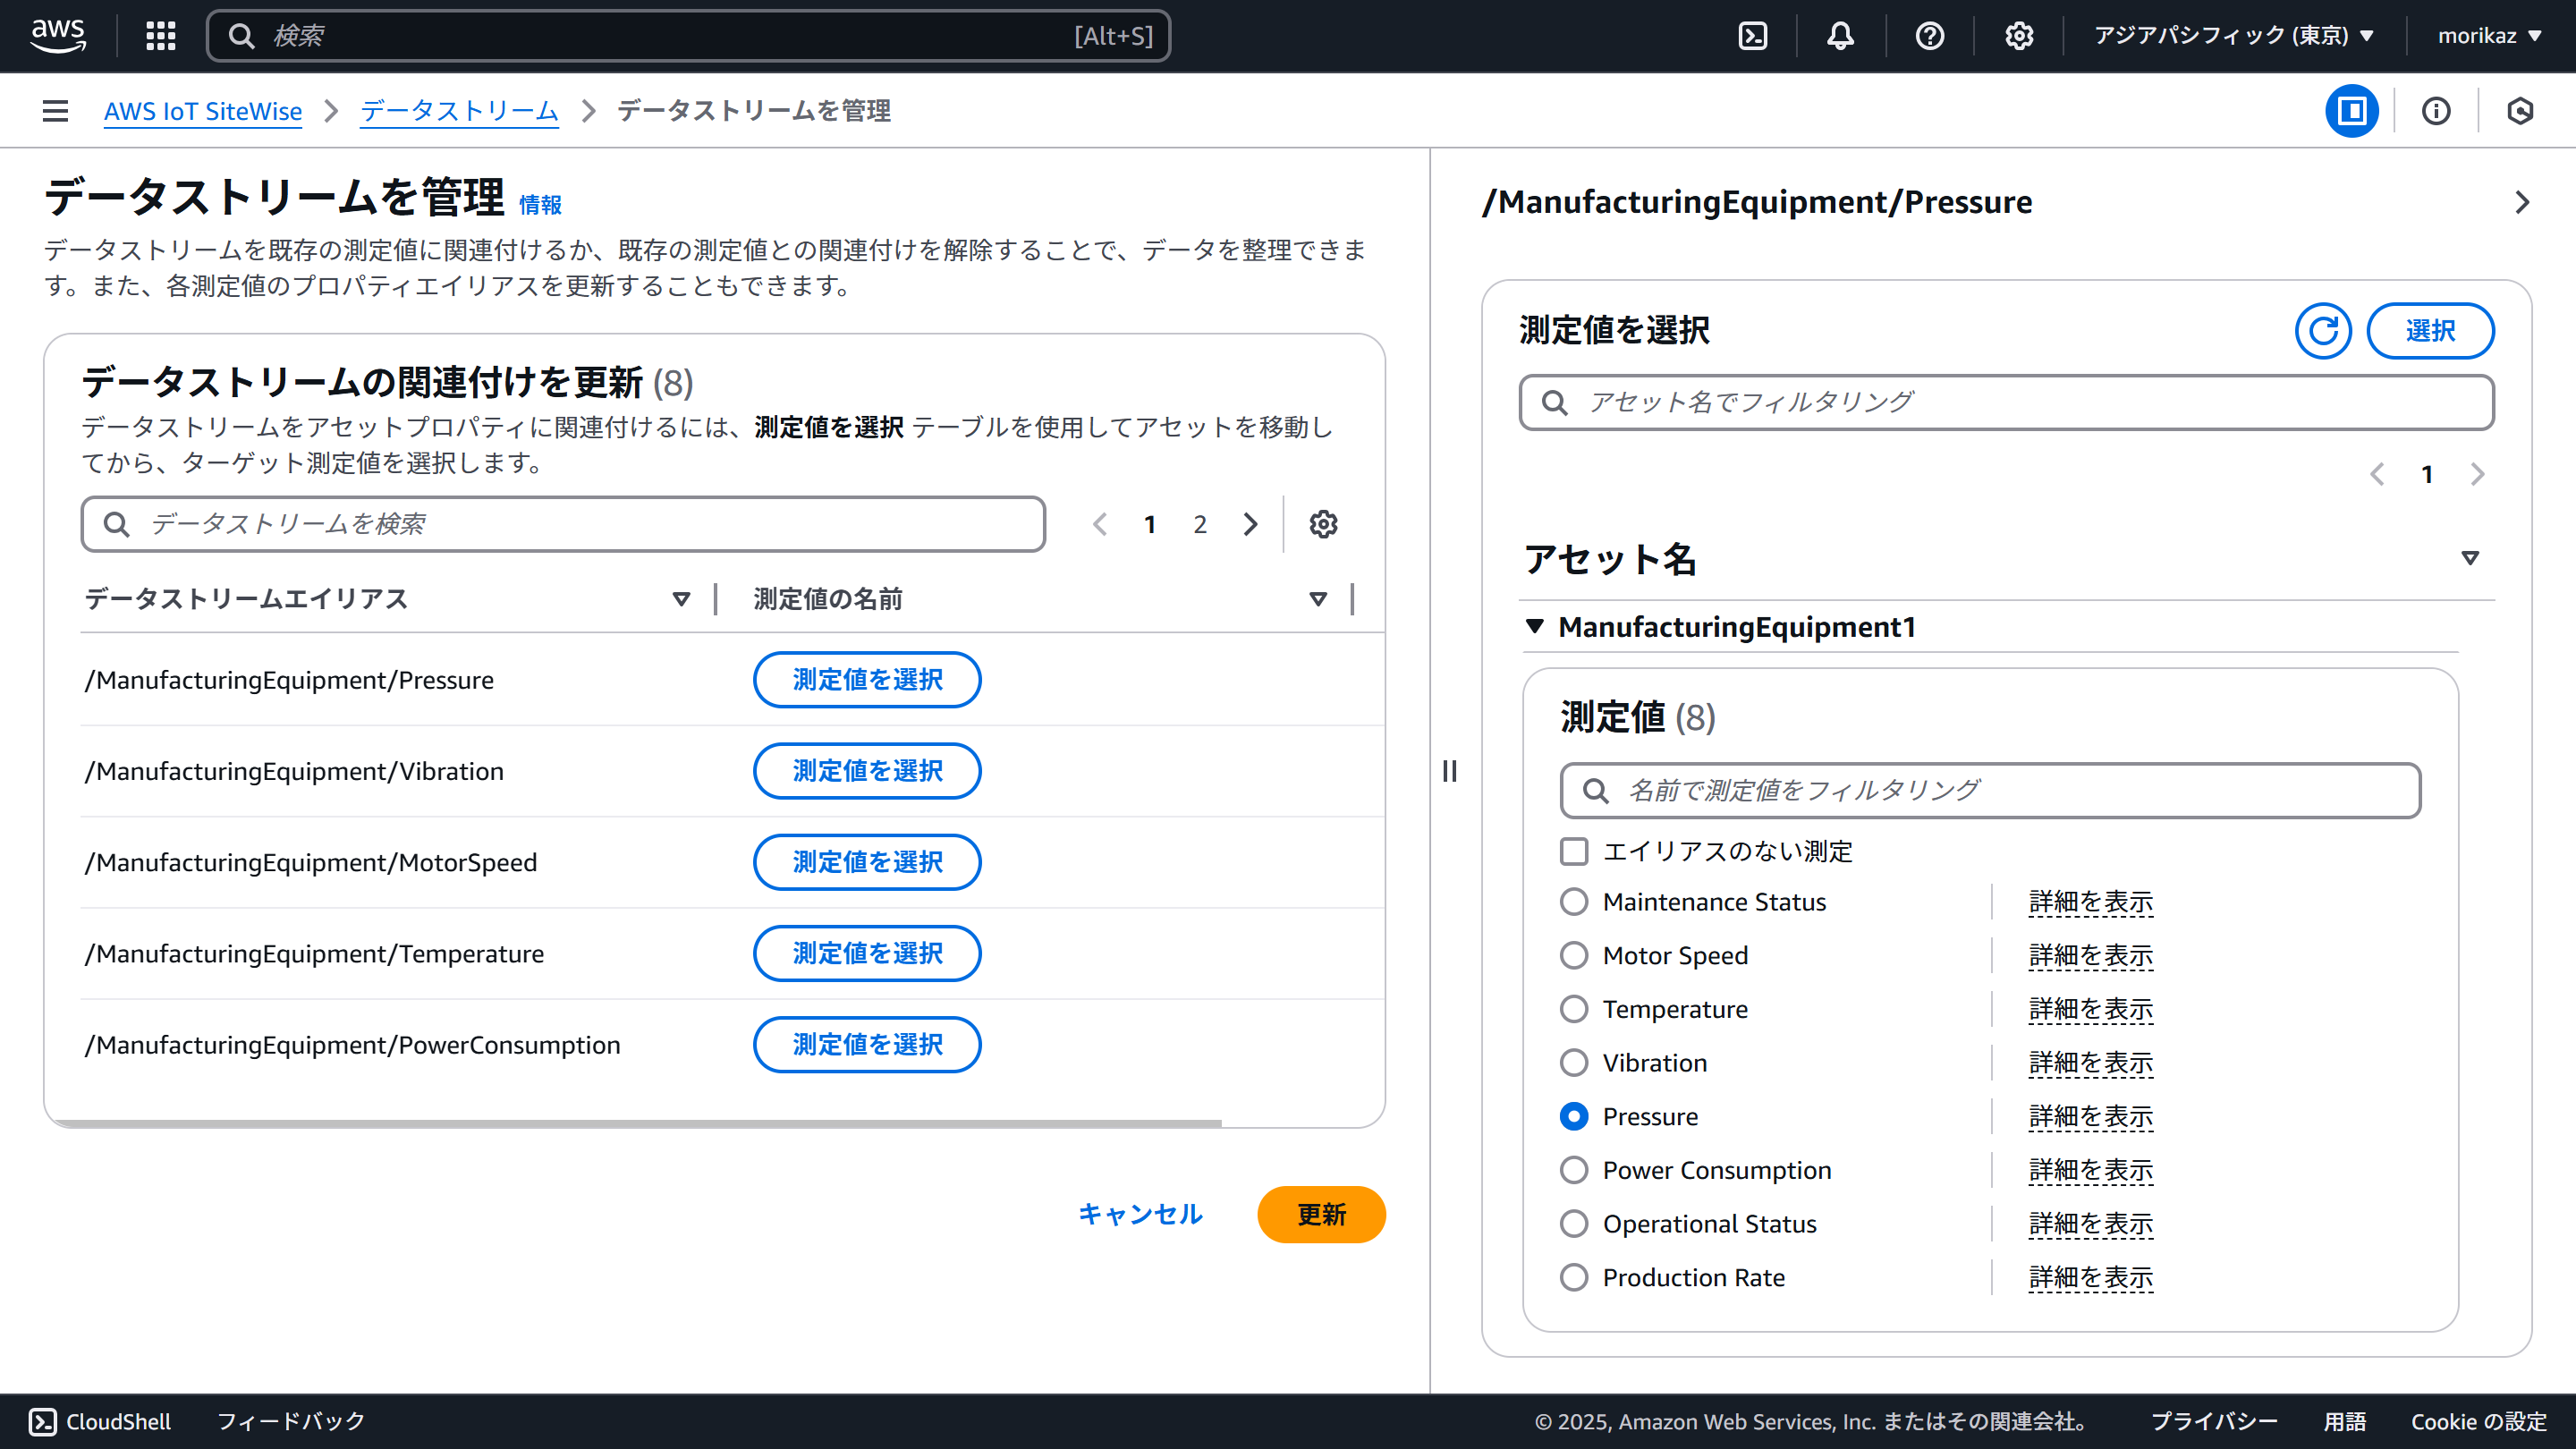Sort by data stream alias column arrow
Viewport: 2576px width, 1449px height.
pyautogui.click(x=681, y=599)
